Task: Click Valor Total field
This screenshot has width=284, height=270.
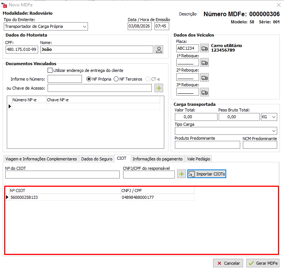Action: [196, 117]
